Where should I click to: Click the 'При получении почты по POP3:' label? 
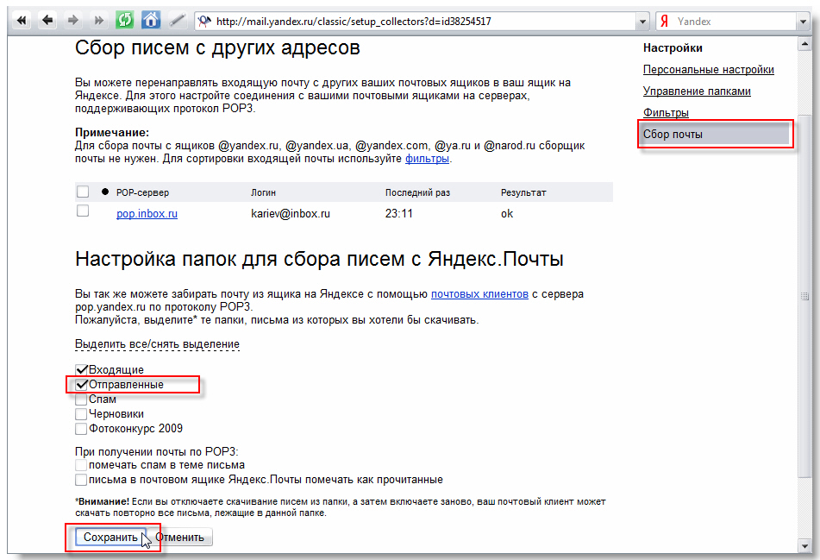click(x=156, y=451)
